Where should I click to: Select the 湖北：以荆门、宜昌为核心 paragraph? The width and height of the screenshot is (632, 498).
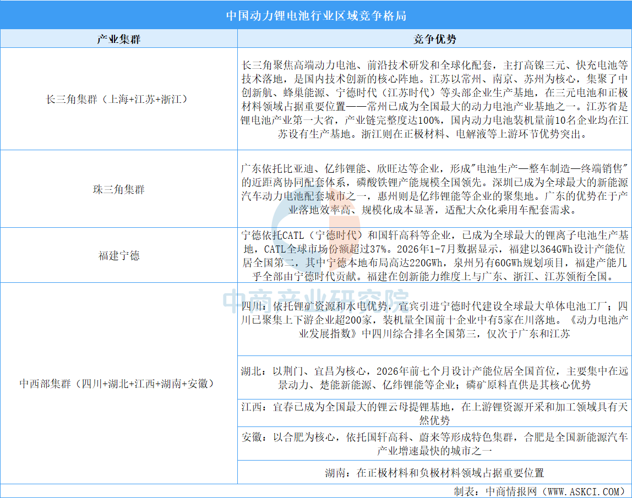[x=434, y=377]
